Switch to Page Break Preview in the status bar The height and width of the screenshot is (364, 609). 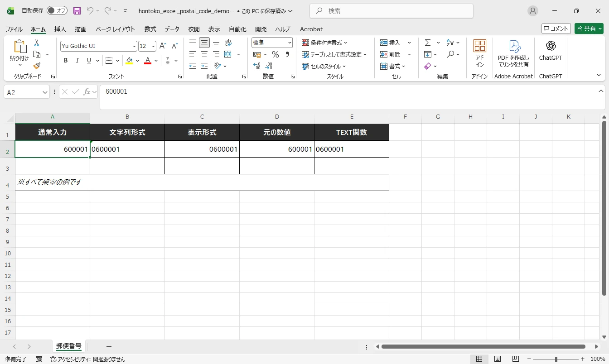[x=516, y=359]
